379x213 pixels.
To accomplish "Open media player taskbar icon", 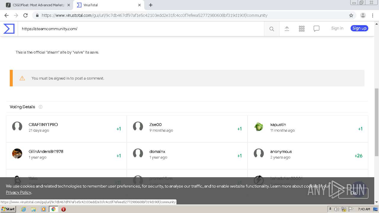I will (x=44, y=209).
